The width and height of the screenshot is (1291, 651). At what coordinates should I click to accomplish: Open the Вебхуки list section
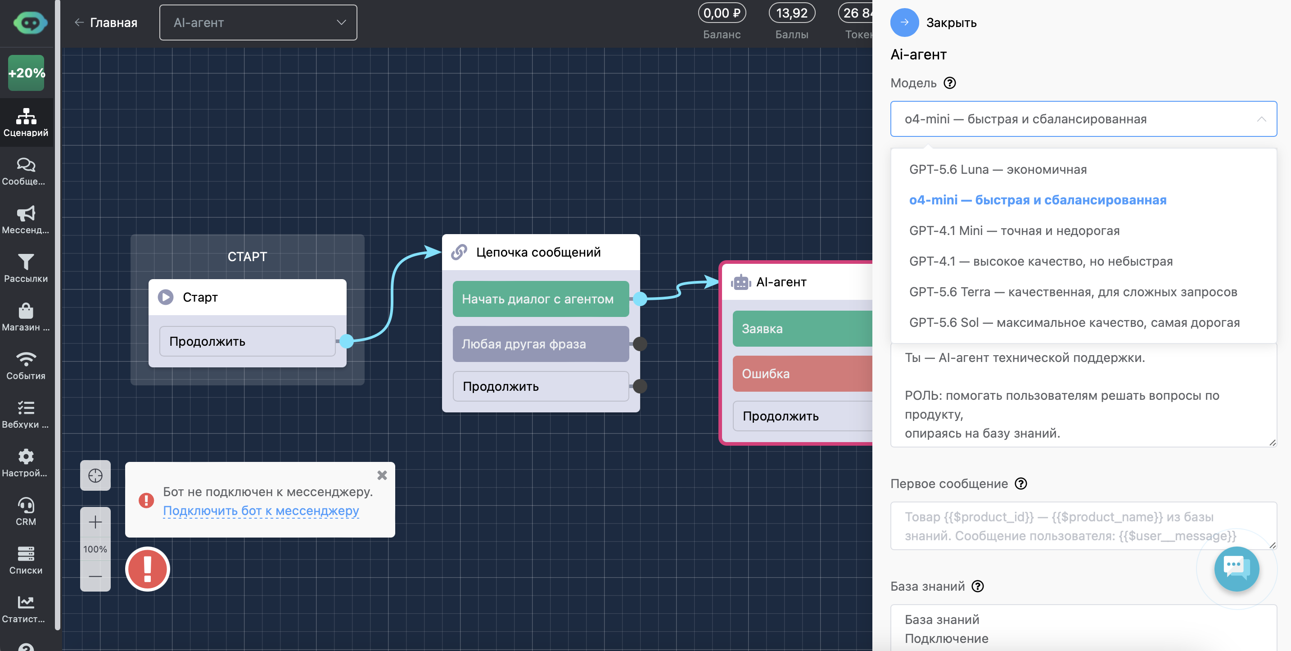click(26, 415)
